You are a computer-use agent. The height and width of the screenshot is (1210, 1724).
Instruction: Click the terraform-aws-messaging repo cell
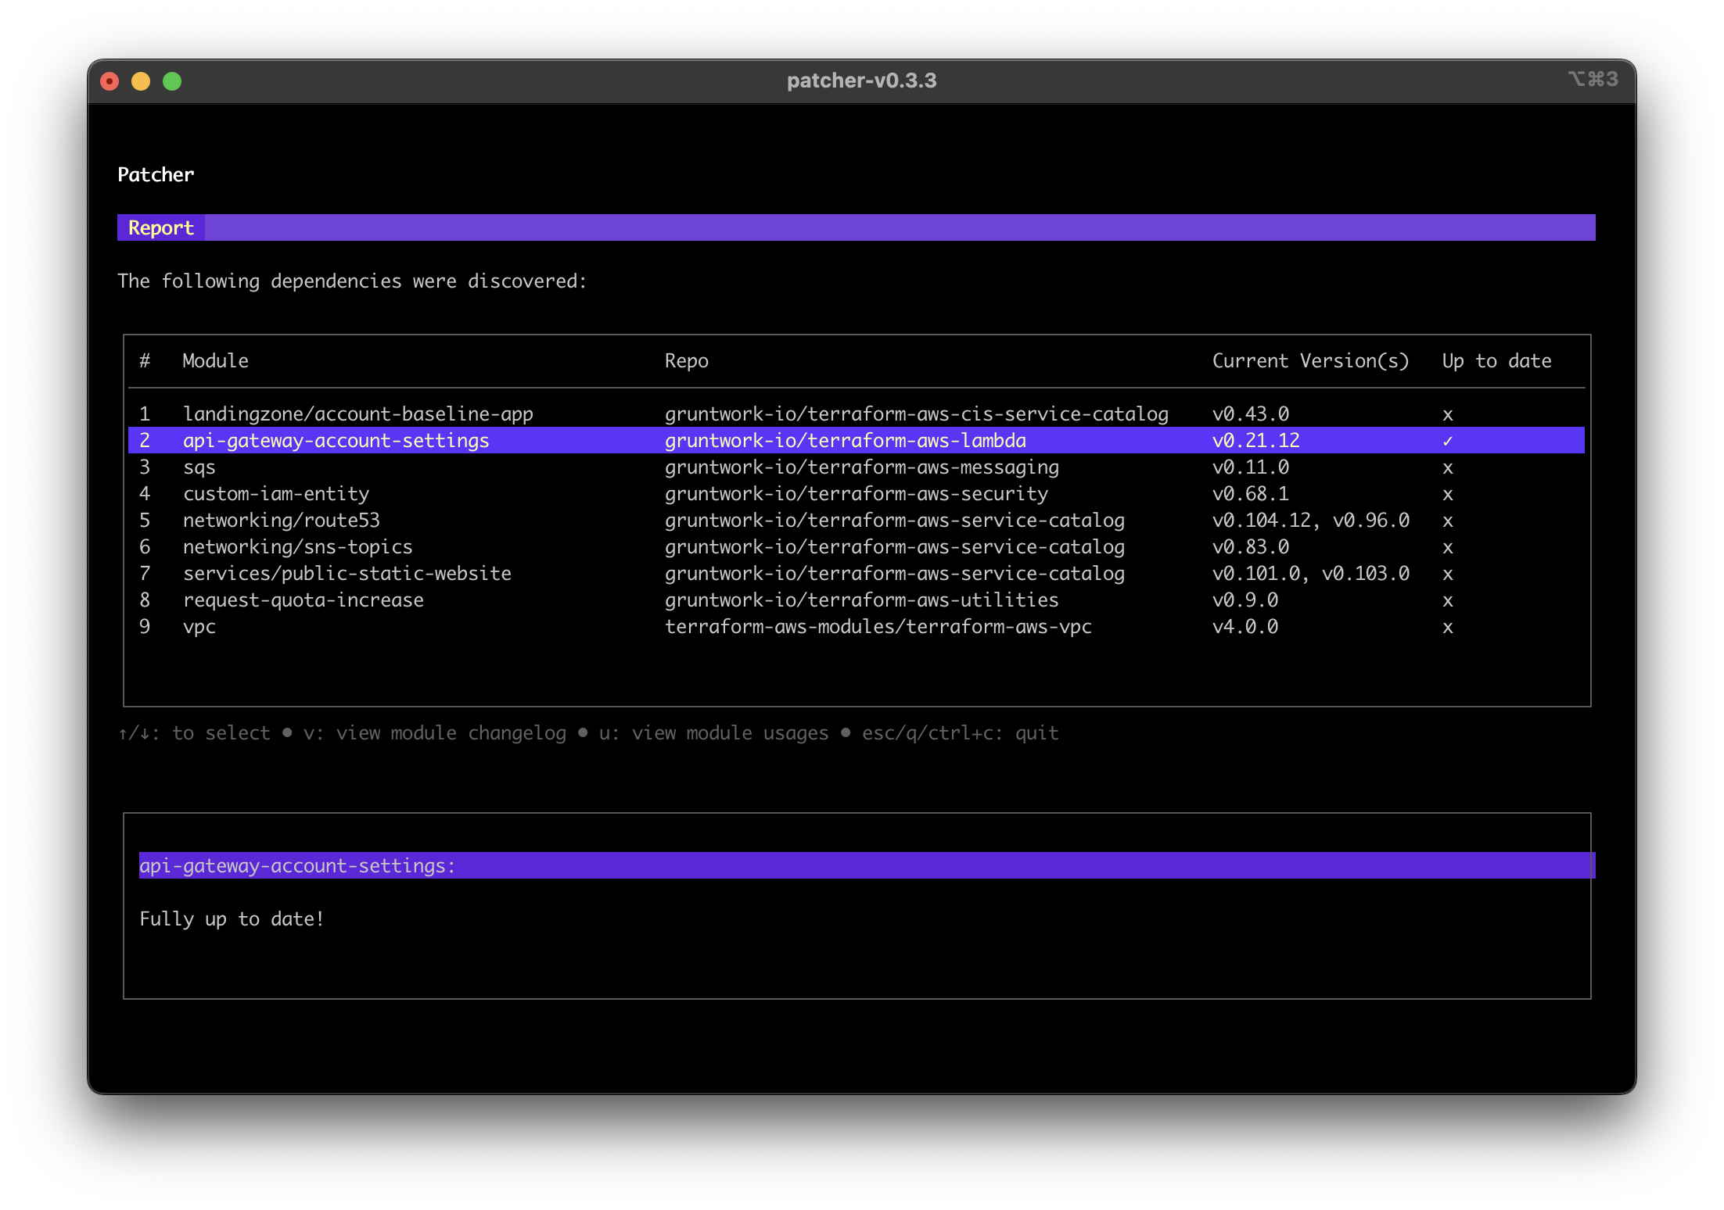[x=862, y=467]
